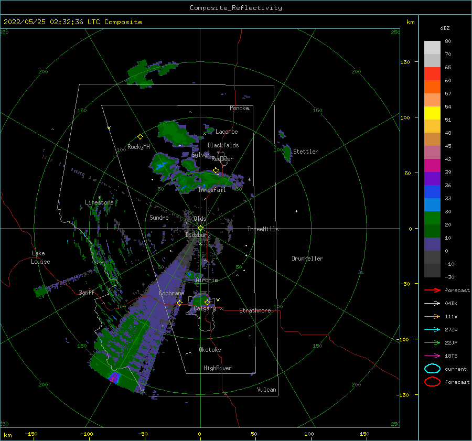Click the magenta 18TS arrow icon

(432, 356)
